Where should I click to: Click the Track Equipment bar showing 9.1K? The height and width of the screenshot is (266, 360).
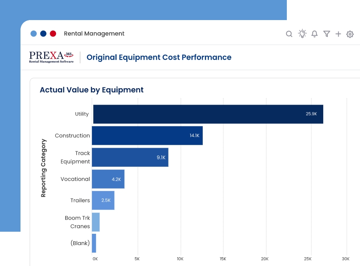click(130, 157)
